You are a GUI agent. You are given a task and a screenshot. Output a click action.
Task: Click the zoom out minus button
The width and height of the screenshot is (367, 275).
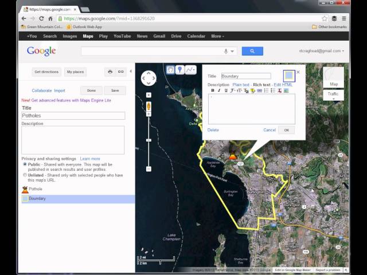pyautogui.click(x=149, y=169)
